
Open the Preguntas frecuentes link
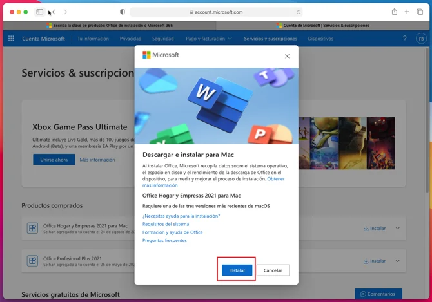click(x=164, y=240)
